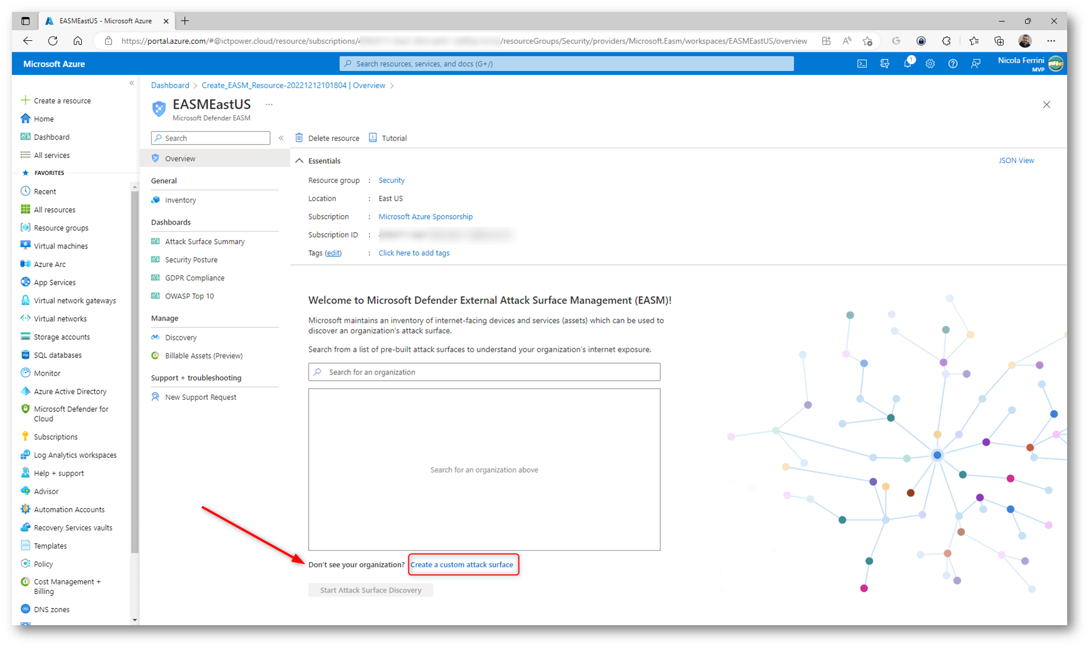Click the feedback icon in the header

(x=975, y=64)
